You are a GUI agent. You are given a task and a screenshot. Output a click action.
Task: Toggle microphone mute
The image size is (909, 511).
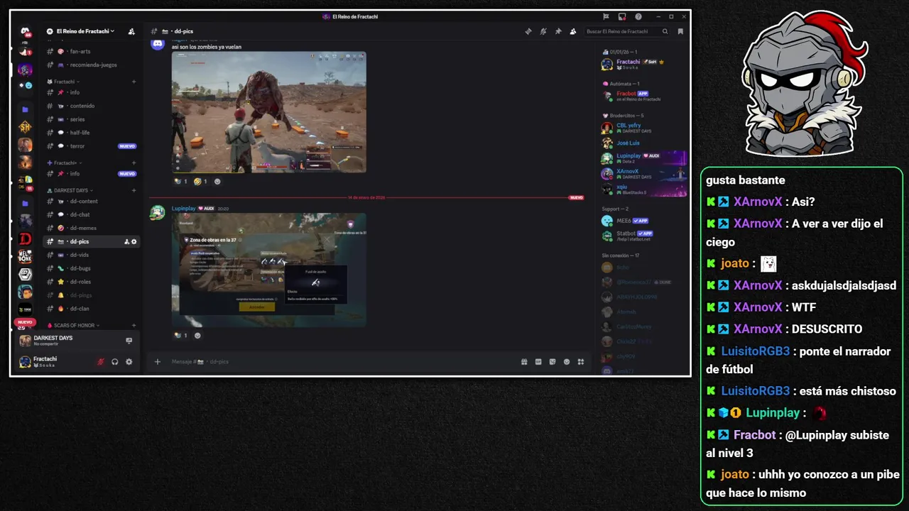click(100, 362)
